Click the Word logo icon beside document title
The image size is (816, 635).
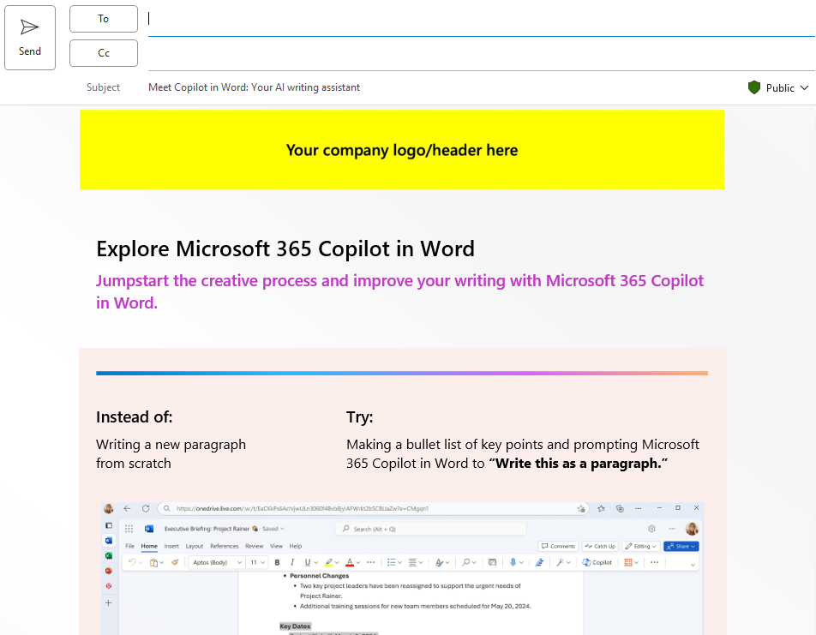(149, 528)
